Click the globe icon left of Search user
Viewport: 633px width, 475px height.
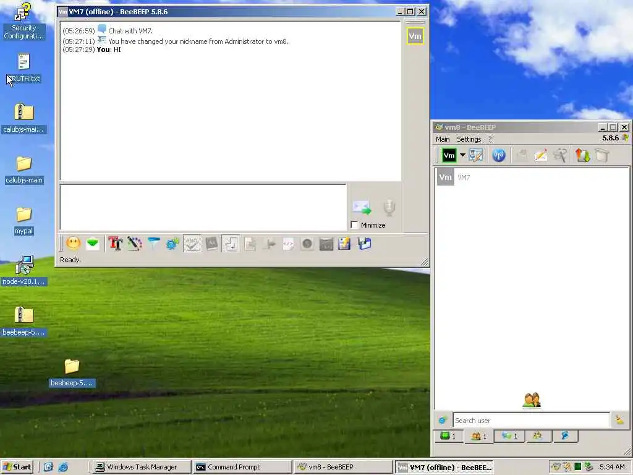tap(443, 421)
